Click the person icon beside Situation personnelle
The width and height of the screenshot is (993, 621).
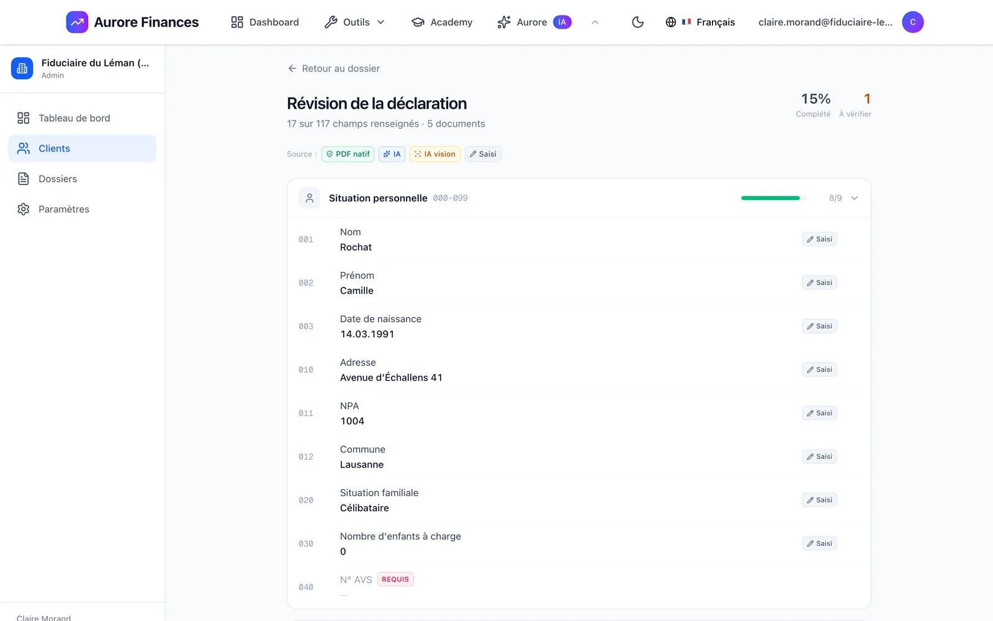coord(310,198)
